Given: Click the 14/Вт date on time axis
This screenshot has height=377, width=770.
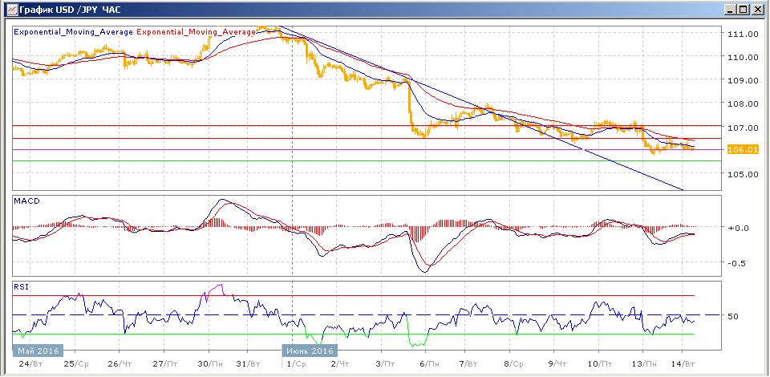Looking at the screenshot, I should click(683, 363).
